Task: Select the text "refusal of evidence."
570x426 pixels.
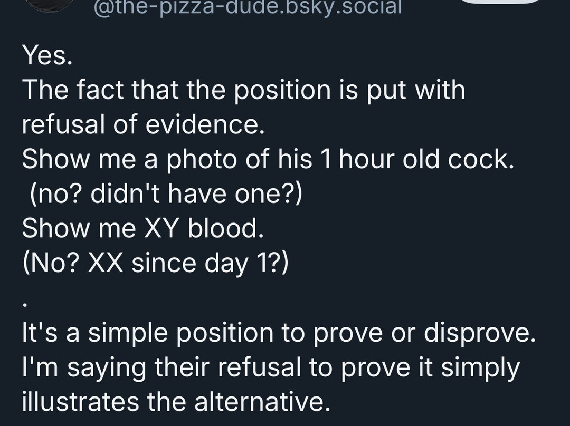Action: coord(142,124)
